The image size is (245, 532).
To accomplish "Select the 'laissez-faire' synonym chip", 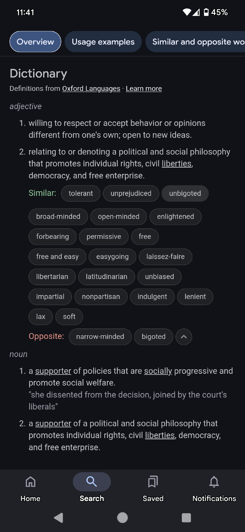I will (165, 257).
